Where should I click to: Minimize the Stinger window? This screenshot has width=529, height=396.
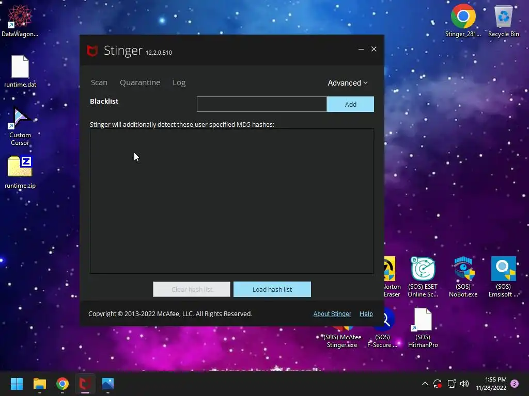click(x=361, y=49)
